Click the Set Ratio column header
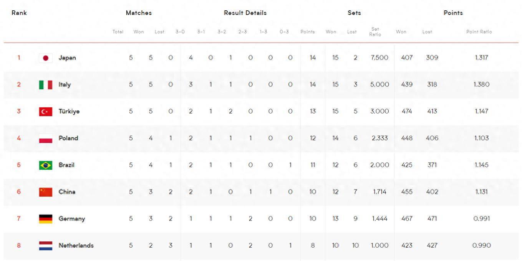Screen dimensions: 522x261 [x=375, y=32]
